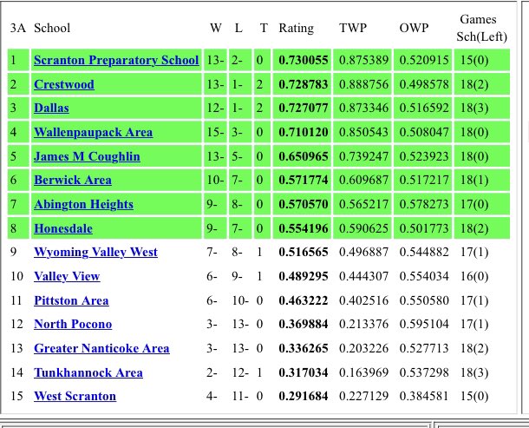
Task: Open the Dallas school link
Action: coord(52,109)
